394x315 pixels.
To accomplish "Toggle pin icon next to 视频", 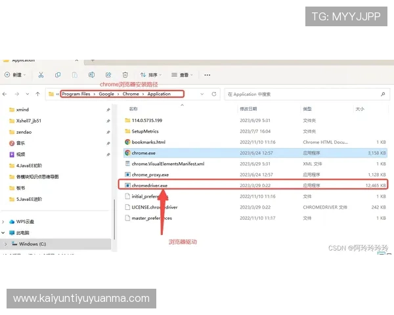I will (x=108, y=154).
